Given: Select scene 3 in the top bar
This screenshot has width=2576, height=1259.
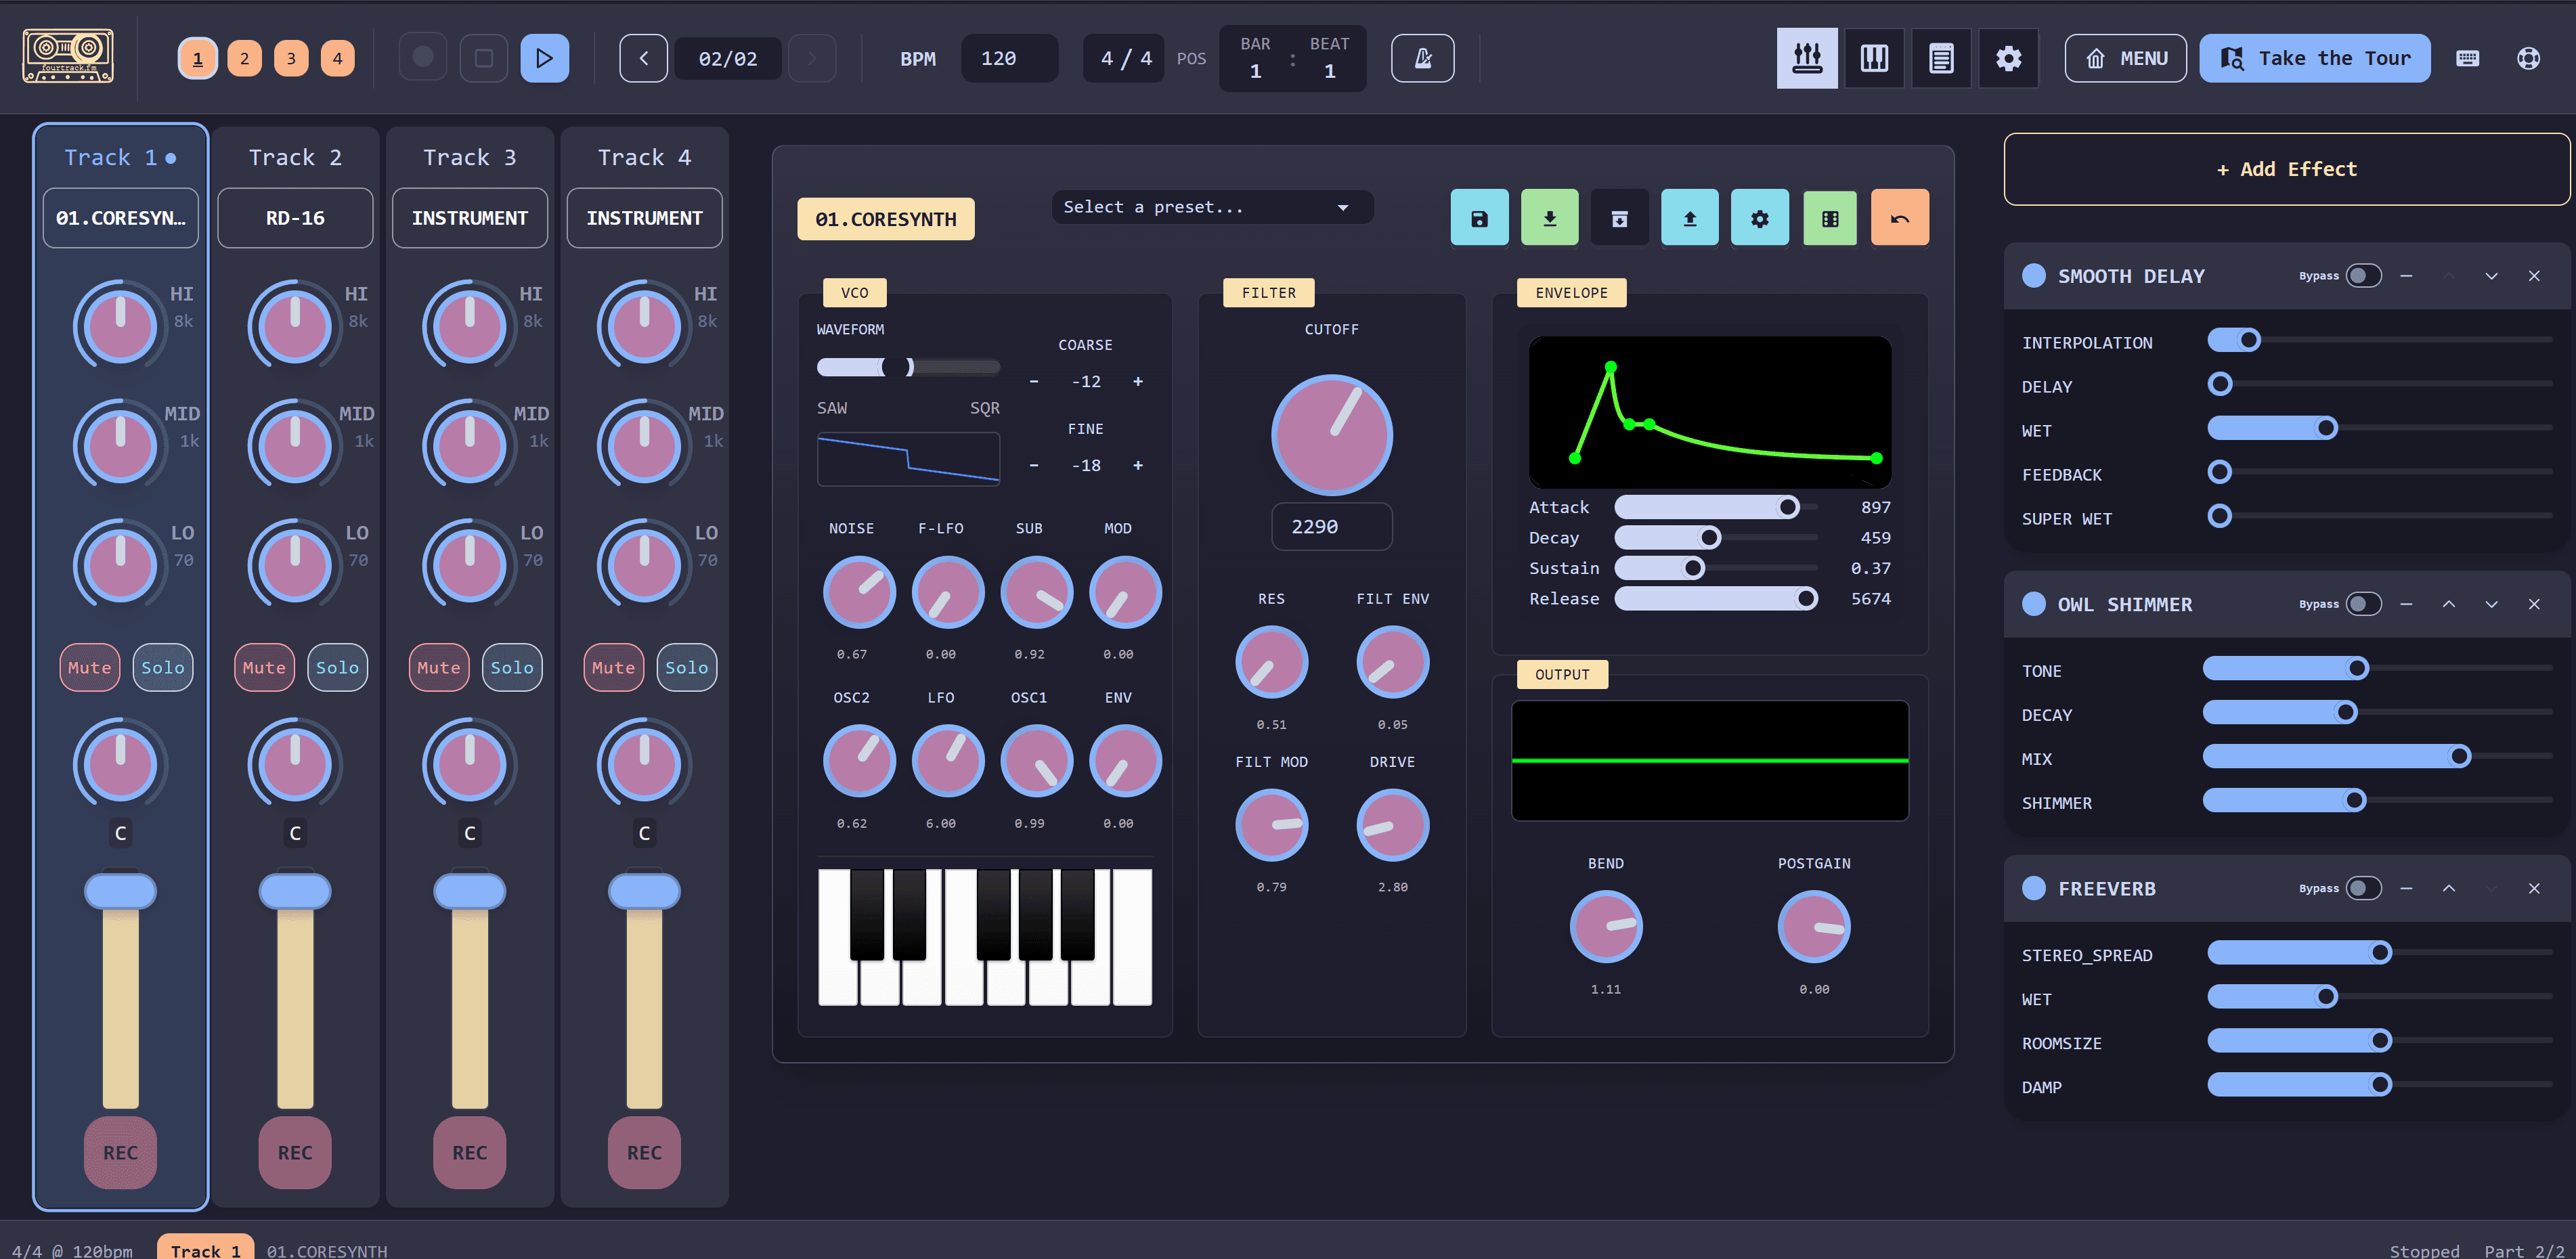Looking at the screenshot, I should click(x=290, y=58).
